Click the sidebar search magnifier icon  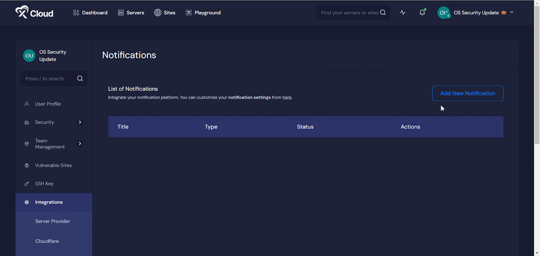80,78
